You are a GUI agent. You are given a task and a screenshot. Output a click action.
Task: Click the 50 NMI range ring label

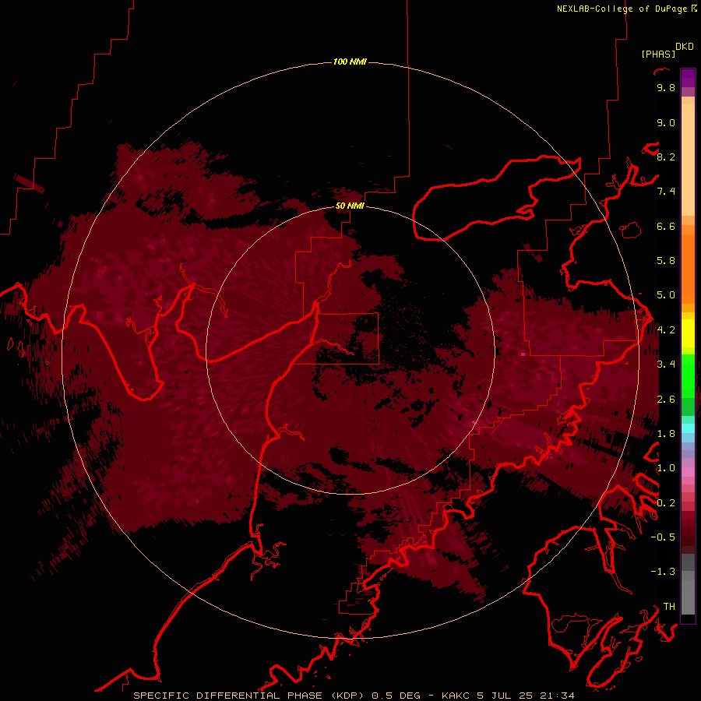tap(350, 206)
